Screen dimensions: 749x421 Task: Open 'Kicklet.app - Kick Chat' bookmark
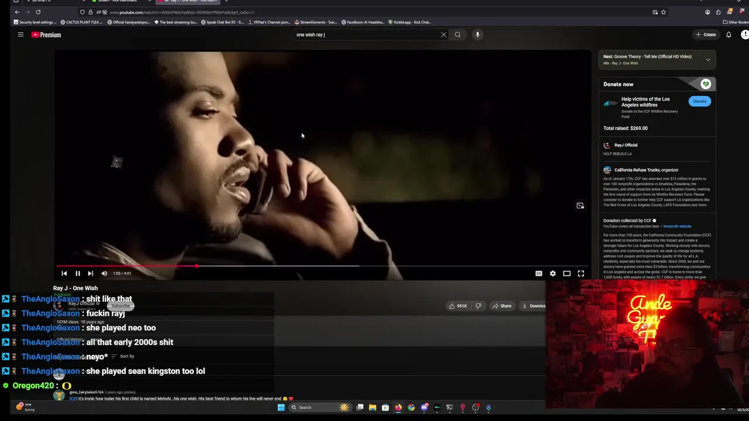click(410, 22)
